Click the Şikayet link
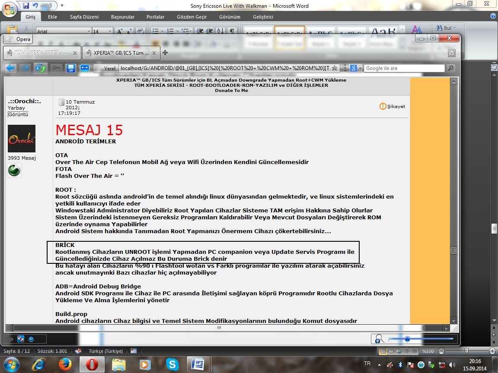 pos(396,107)
